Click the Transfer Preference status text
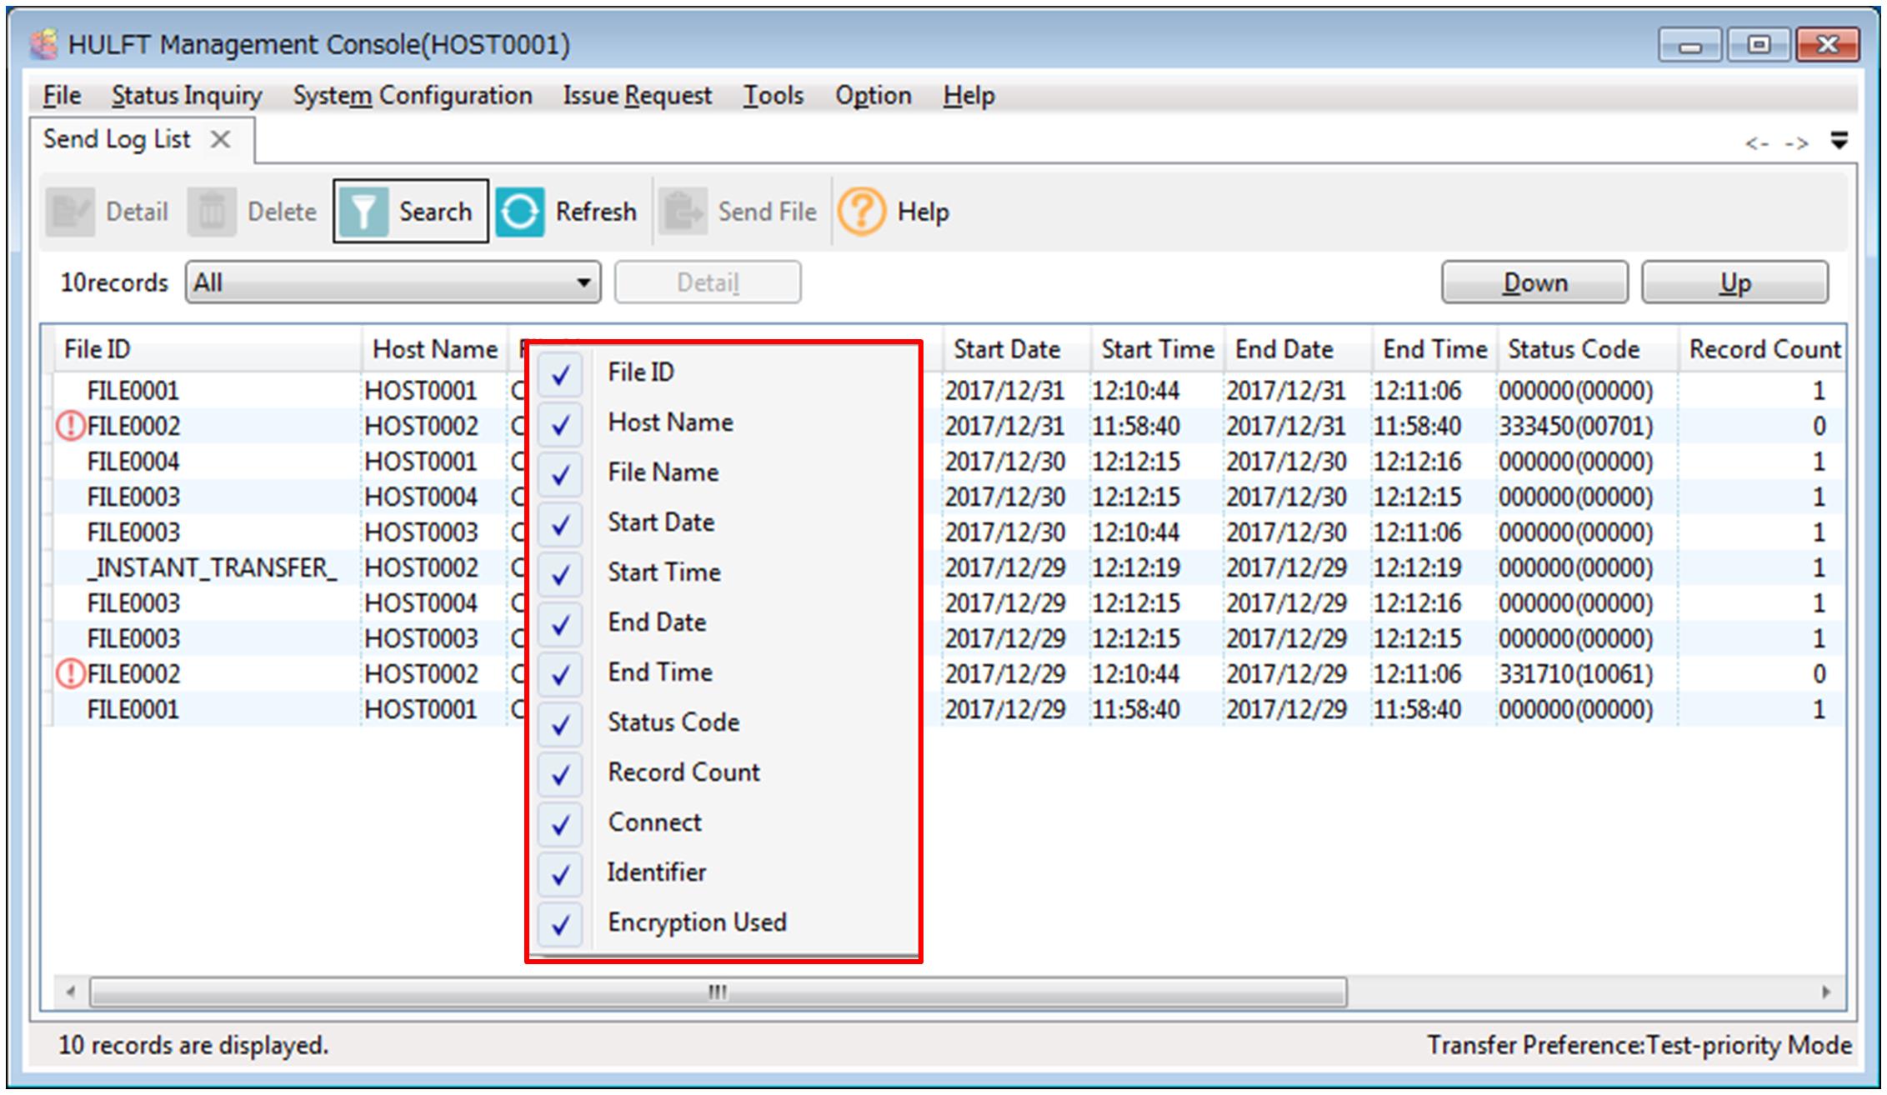Viewport: 1887px width, 1095px height. point(1639,1045)
